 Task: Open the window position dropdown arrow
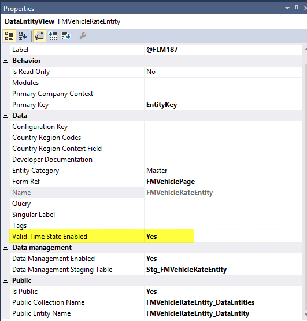coord(287,8)
